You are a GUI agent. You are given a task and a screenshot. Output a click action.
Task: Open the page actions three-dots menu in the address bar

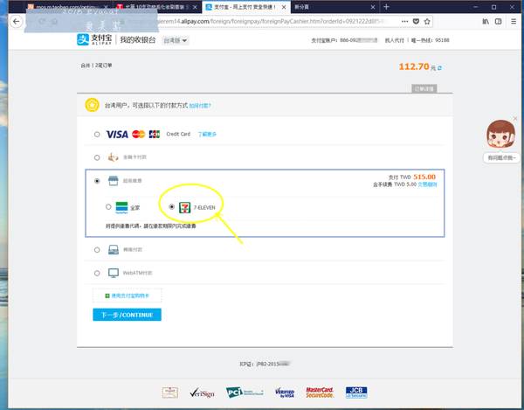click(x=404, y=21)
